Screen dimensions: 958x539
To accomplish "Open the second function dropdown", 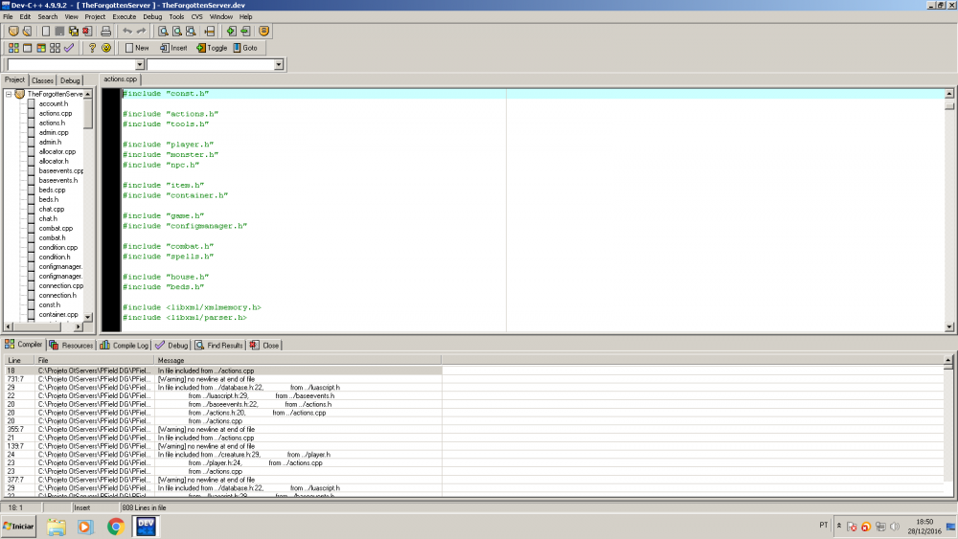I will [x=279, y=65].
